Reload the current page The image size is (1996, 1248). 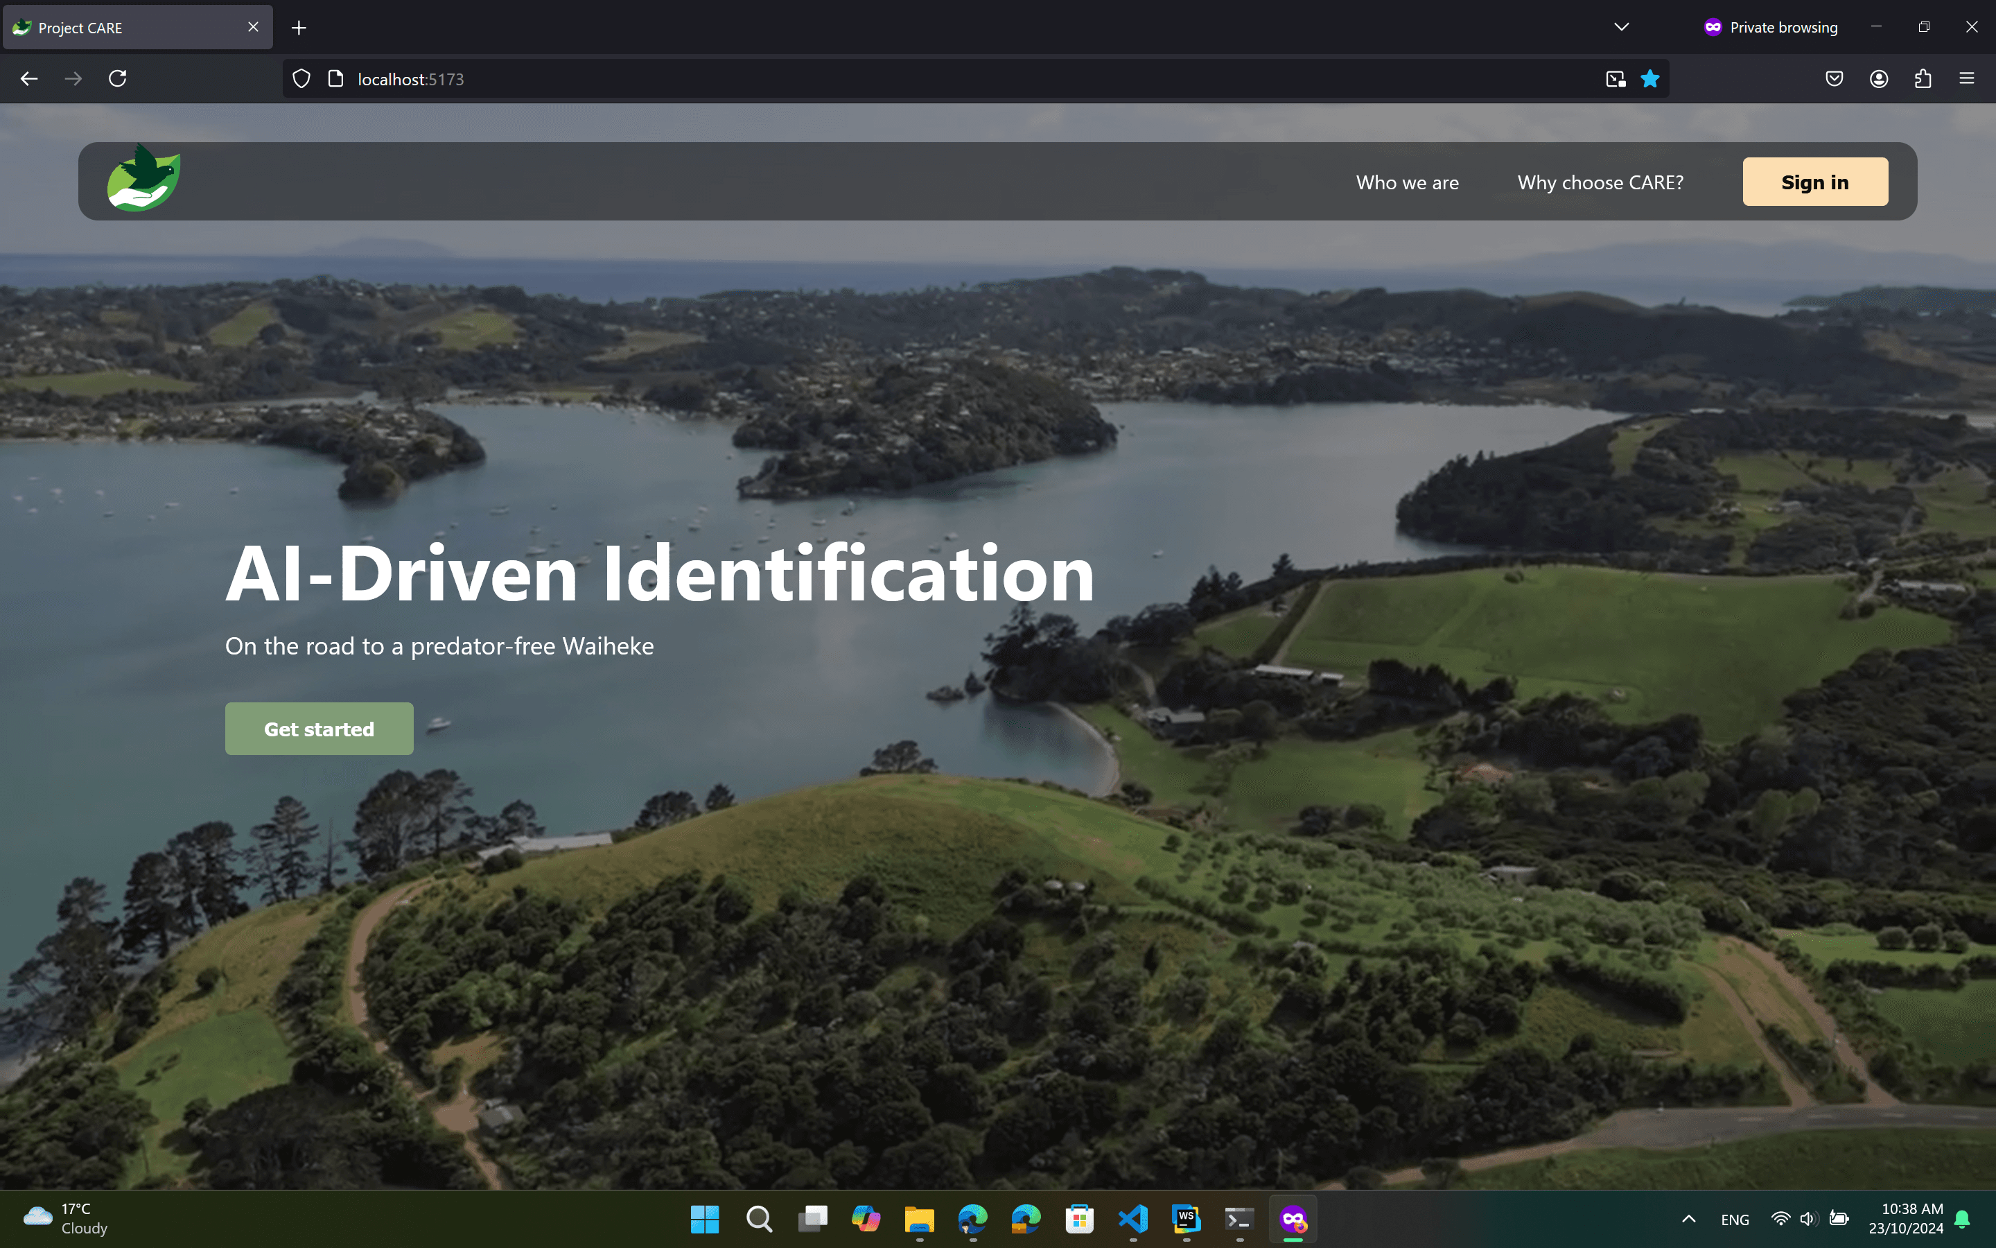118,79
